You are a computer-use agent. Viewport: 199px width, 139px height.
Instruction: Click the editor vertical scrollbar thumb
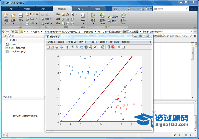click(192, 53)
